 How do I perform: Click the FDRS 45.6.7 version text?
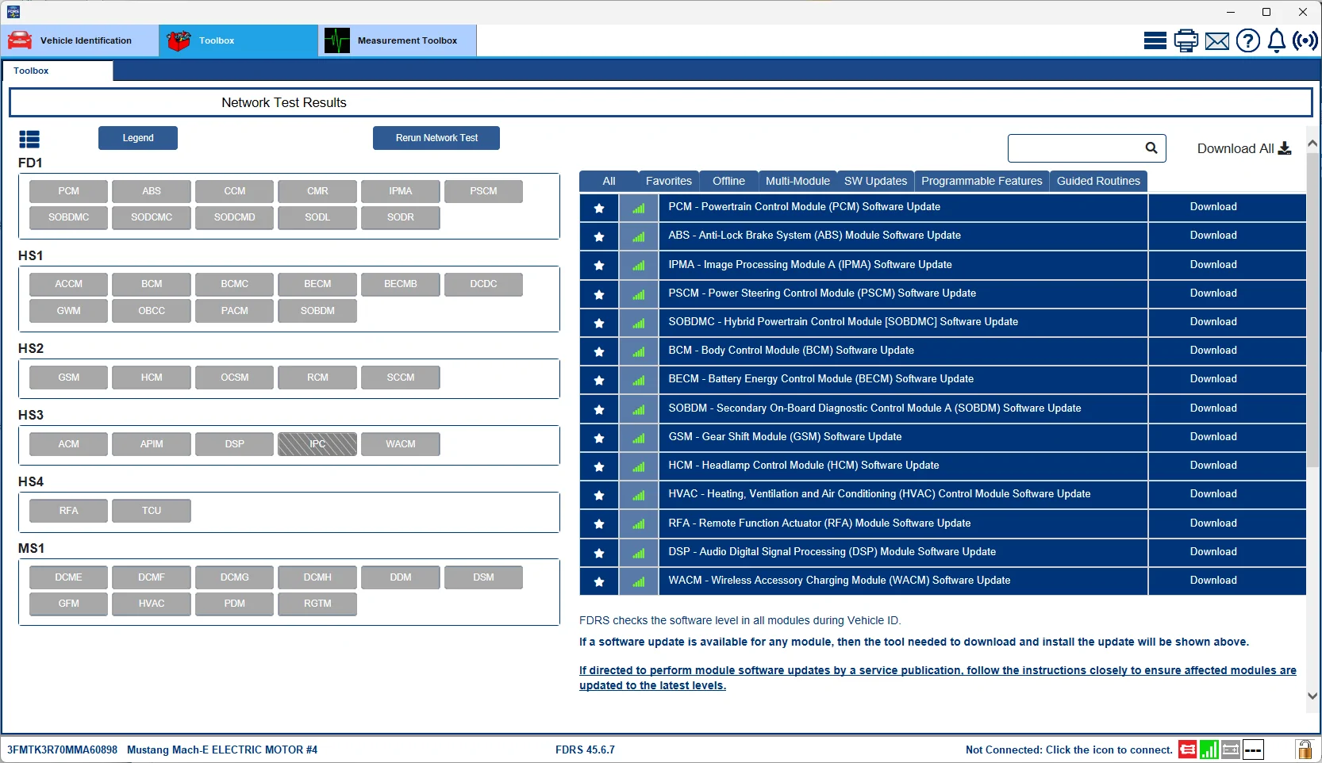click(x=585, y=750)
